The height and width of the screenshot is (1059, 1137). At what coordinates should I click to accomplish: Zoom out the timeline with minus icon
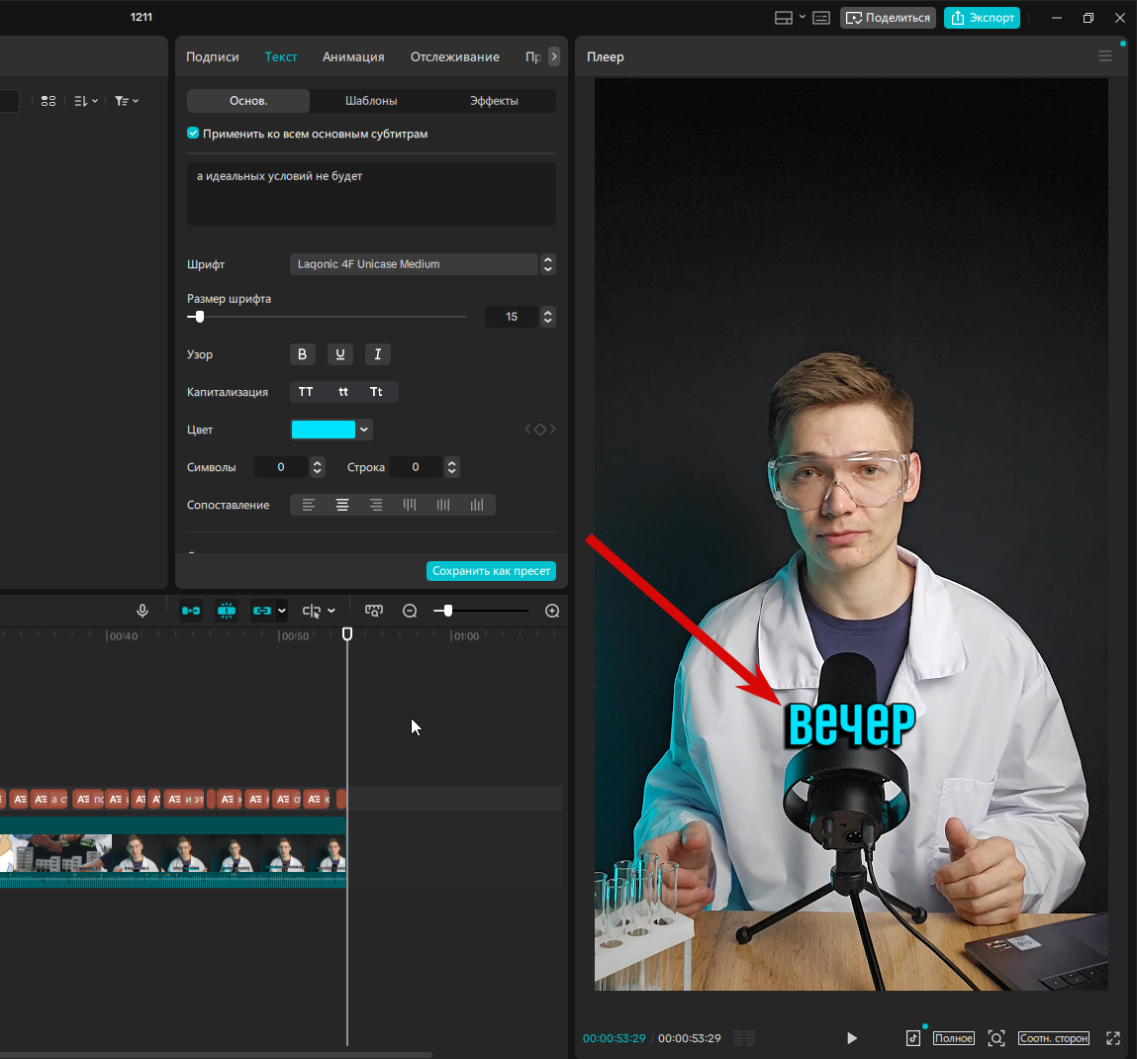(x=410, y=611)
